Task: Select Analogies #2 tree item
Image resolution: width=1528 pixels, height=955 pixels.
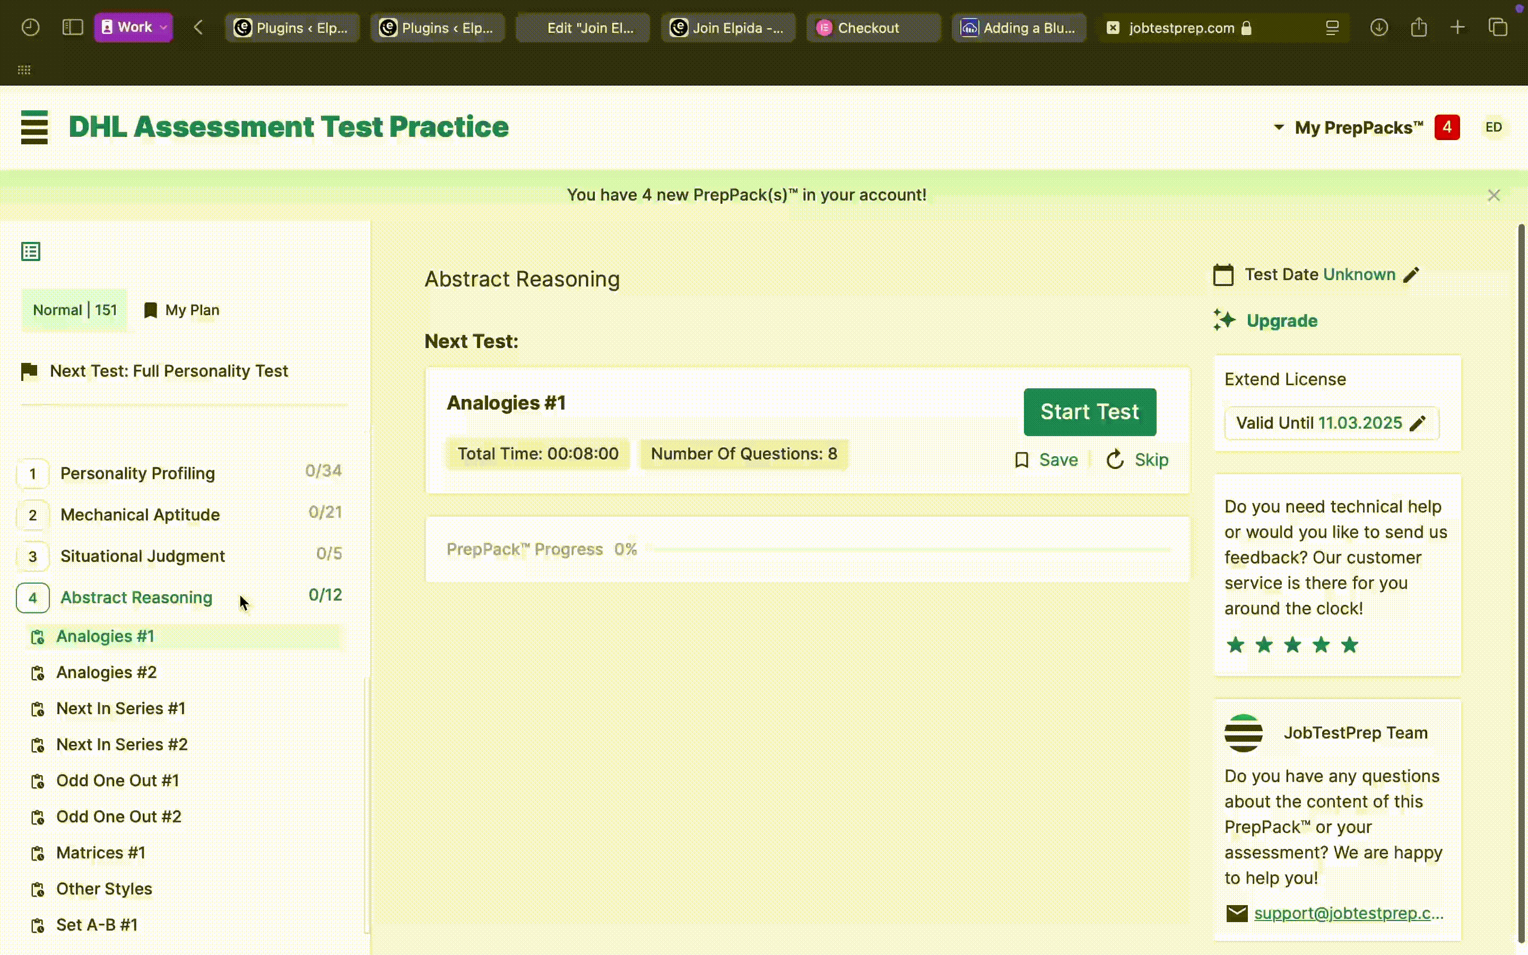Action: [x=107, y=671]
